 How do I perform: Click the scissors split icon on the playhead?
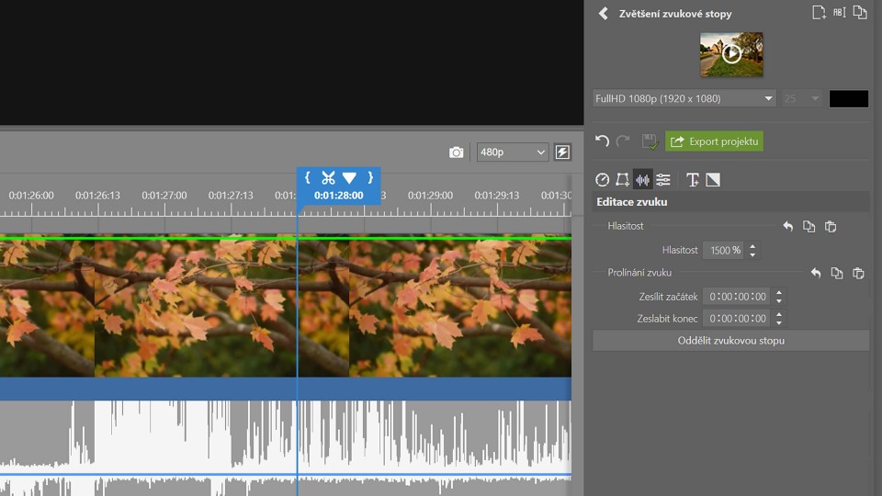[328, 178]
